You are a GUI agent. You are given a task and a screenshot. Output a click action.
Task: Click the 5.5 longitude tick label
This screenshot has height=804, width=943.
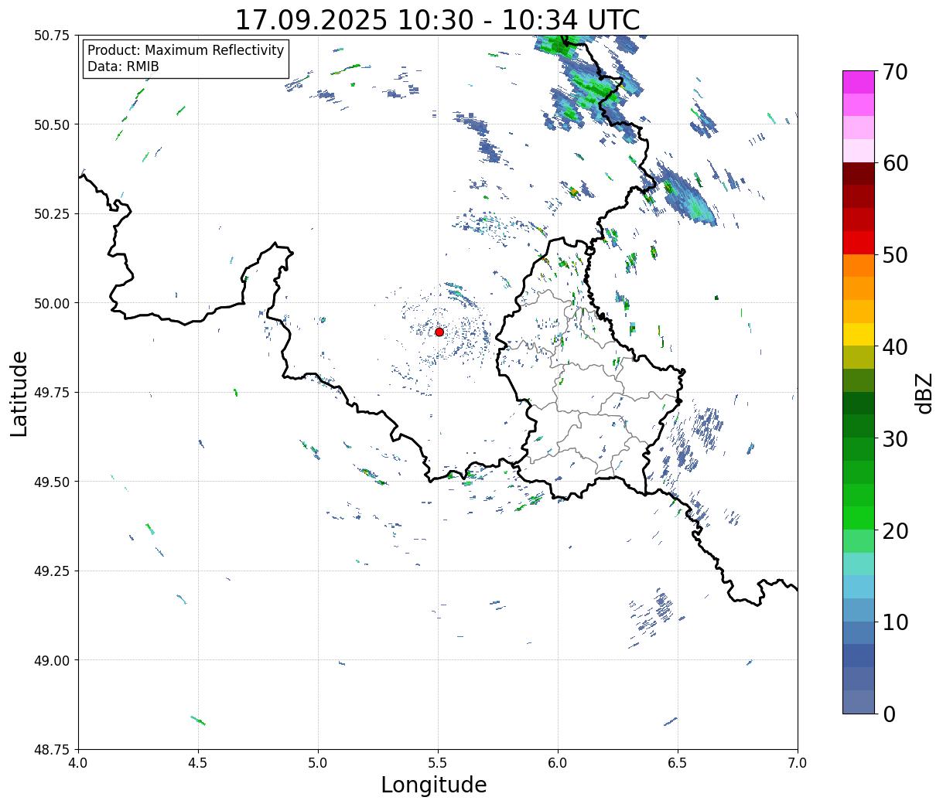(x=438, y=763)
